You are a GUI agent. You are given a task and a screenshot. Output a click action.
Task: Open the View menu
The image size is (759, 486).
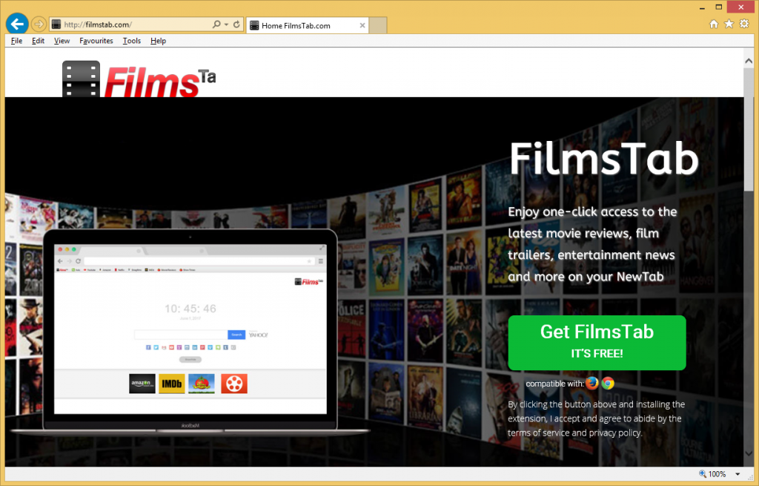(x=62, y=41)
